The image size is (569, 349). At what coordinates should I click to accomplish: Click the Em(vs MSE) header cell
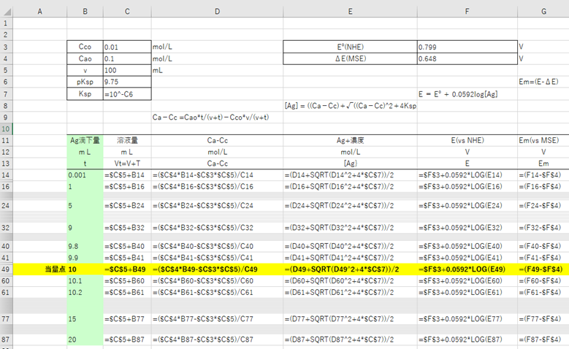pyautogui.click(x=543, y=140)
